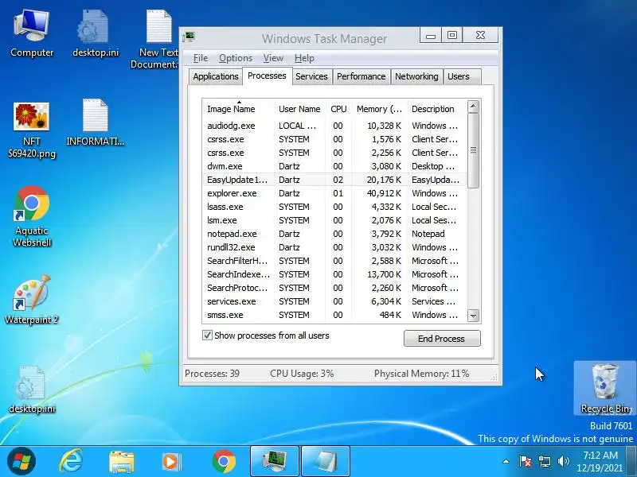The height and width of the screenshot is (477, 637).
Task: Select the dwm.exe process row
Action: (334, 166)
